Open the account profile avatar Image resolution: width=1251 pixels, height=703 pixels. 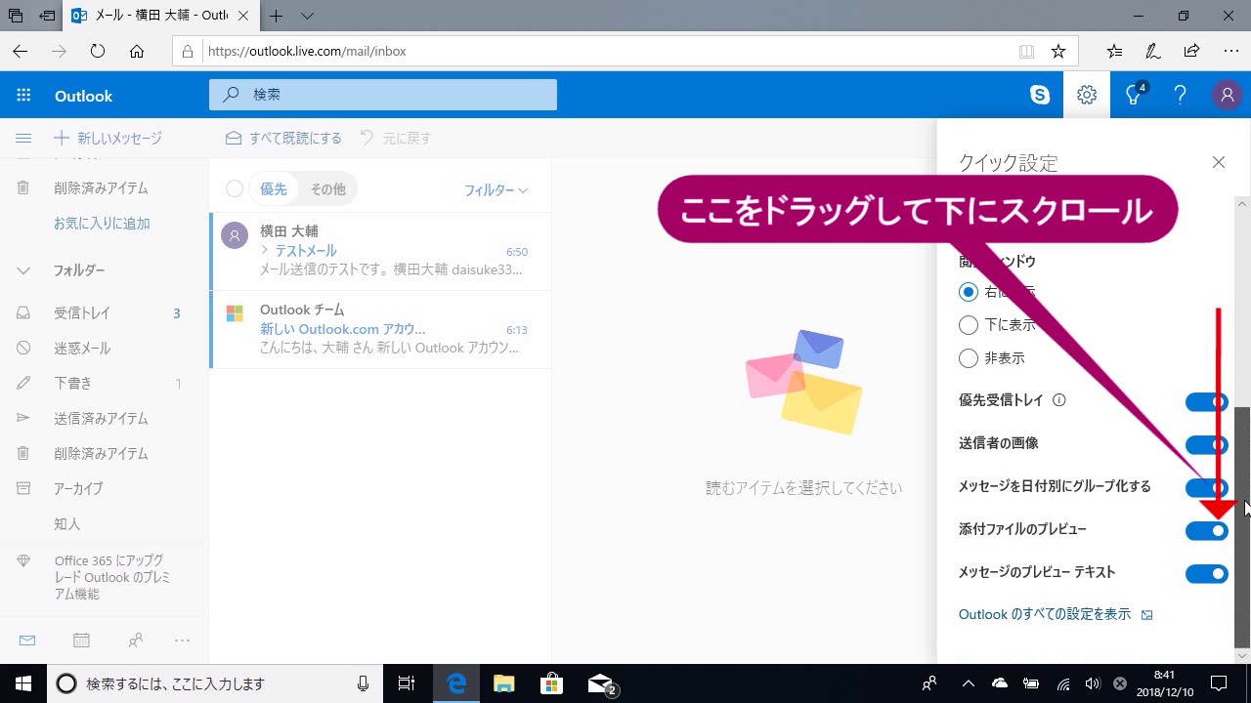[x=1227, y=95]
